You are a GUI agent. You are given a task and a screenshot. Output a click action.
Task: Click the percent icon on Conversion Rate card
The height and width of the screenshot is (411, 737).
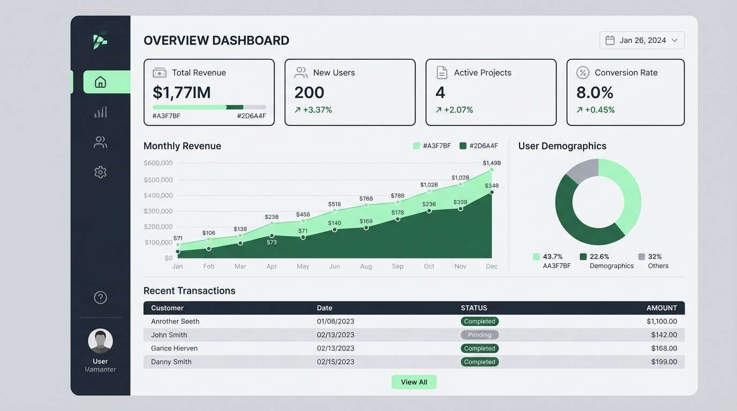[x=583, y=72]
